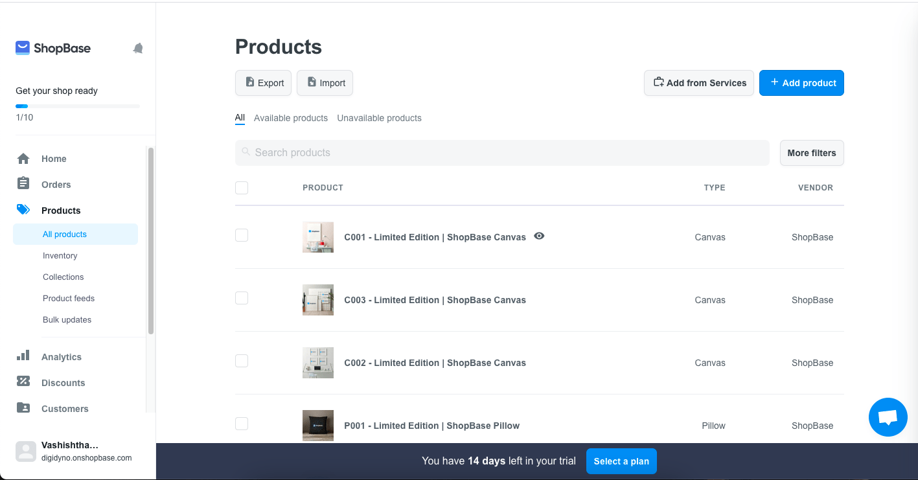Image resolution: width=918 pixels, height=480 pixels.
Task: Click the Products tag icon
Action: point(23,210)
